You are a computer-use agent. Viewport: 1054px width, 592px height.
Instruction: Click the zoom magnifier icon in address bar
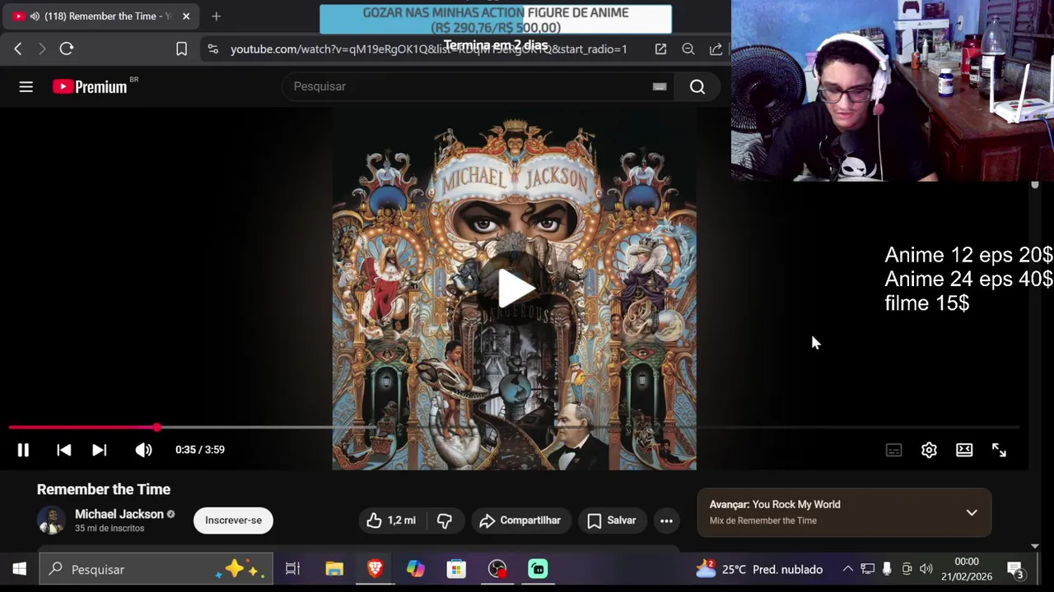click(x=688, y=49)
